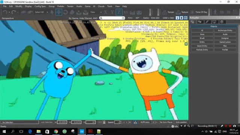Toggle the XY plane constraint

pyautogui.click(x=126, y=12)
